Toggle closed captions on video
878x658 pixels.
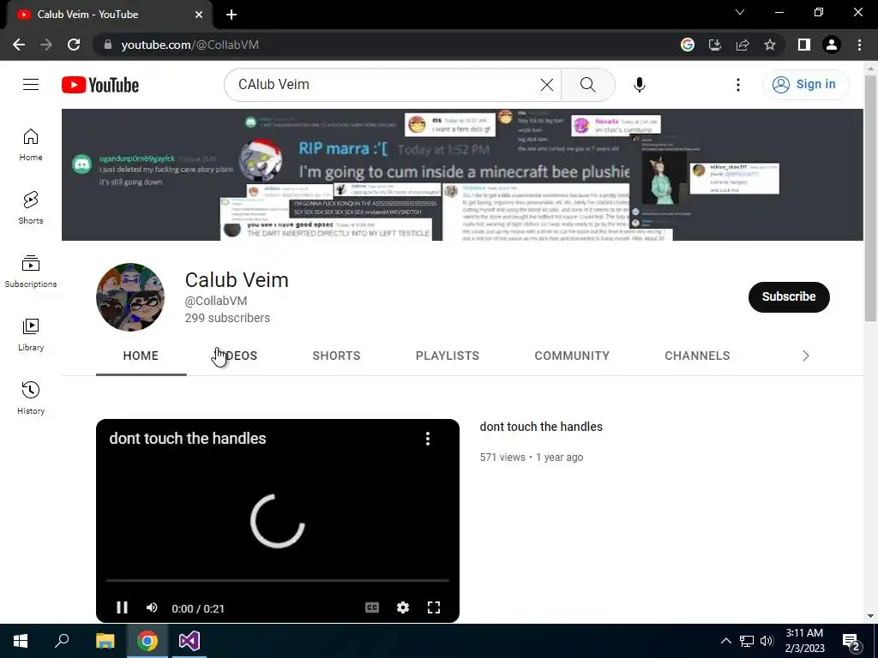tap(372, 607)
